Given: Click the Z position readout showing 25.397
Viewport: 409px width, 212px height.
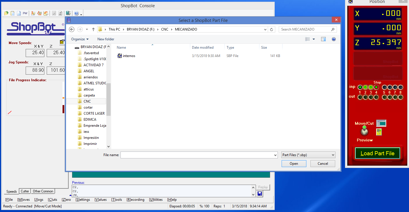Looking at the screenshot, I should (x=378, y=43).
